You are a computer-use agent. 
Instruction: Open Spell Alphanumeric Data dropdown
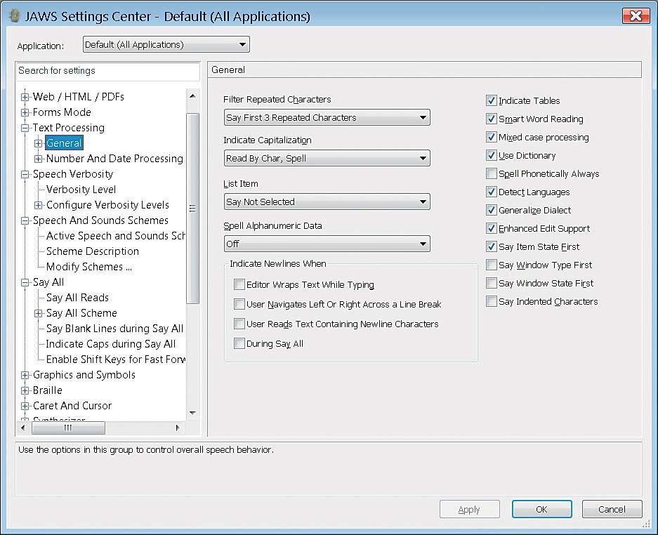click(x=327, y=244)
